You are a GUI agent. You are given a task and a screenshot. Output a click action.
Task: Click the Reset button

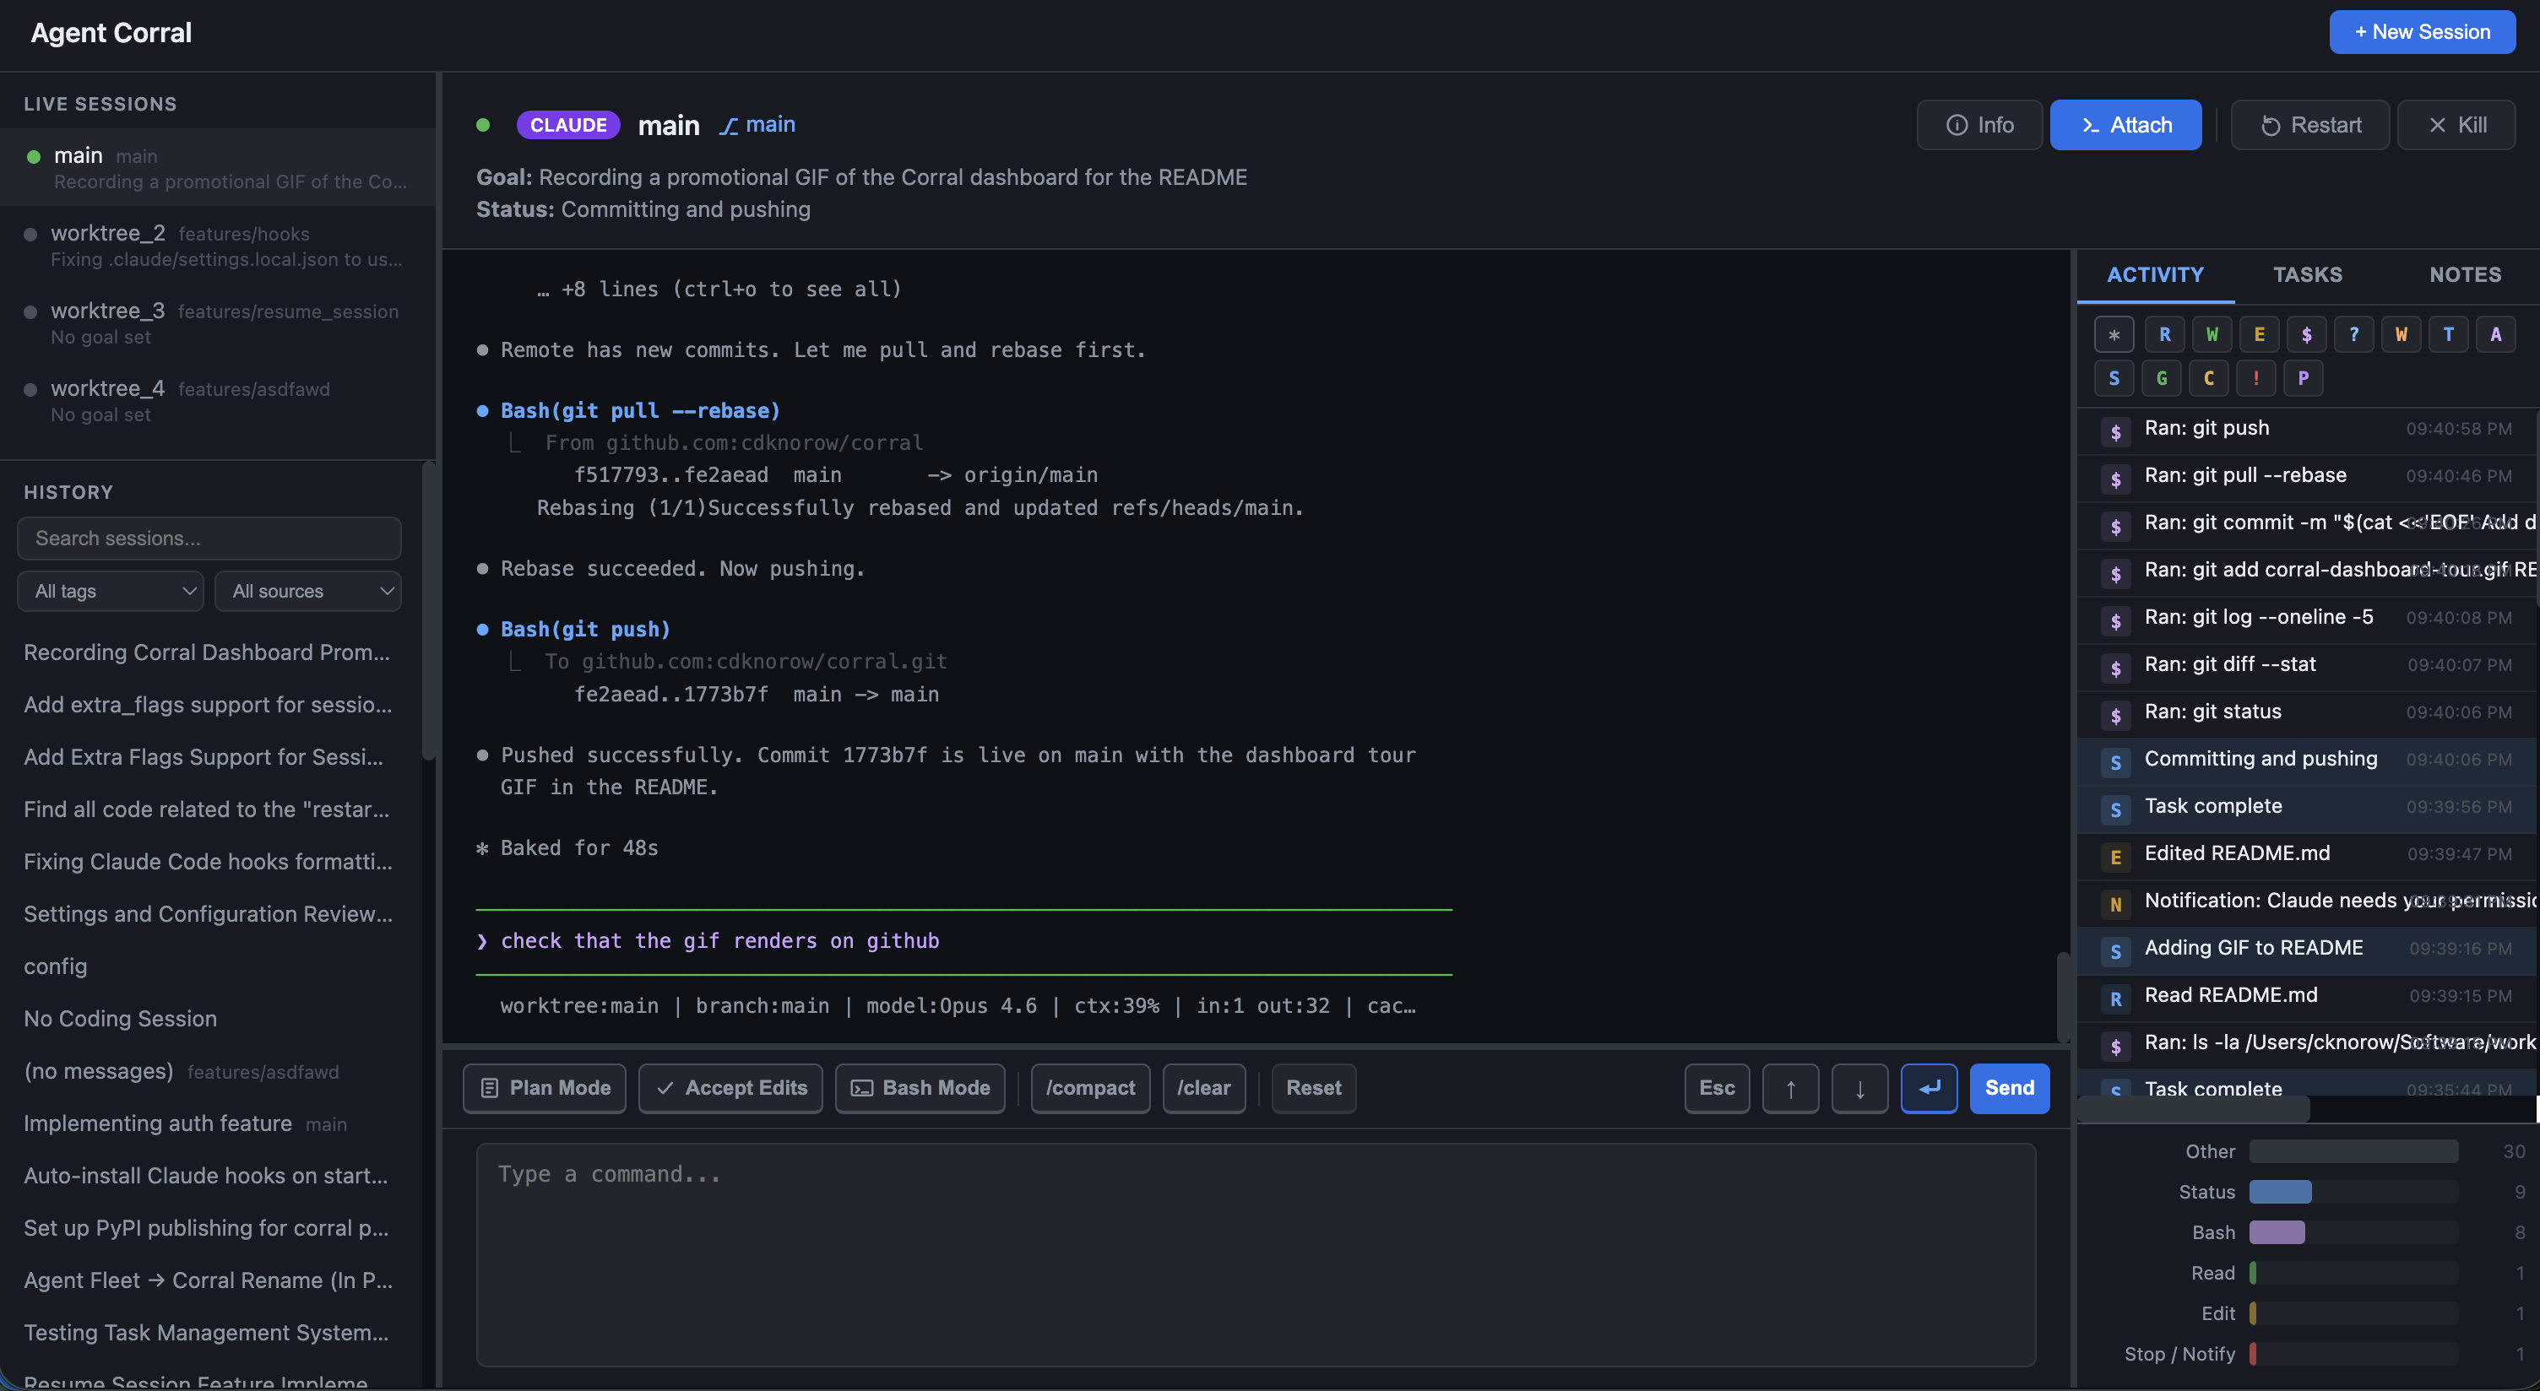coord(1313,1087)
